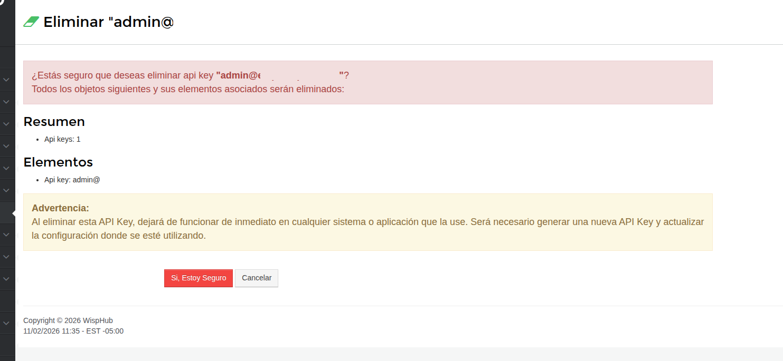Click the green eraser icon beside the page title
This screenshot has height=361, width=783.
point(30,22)
